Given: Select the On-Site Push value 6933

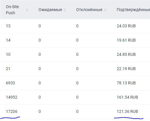Looking at the screenshot, I should point(11,83).
